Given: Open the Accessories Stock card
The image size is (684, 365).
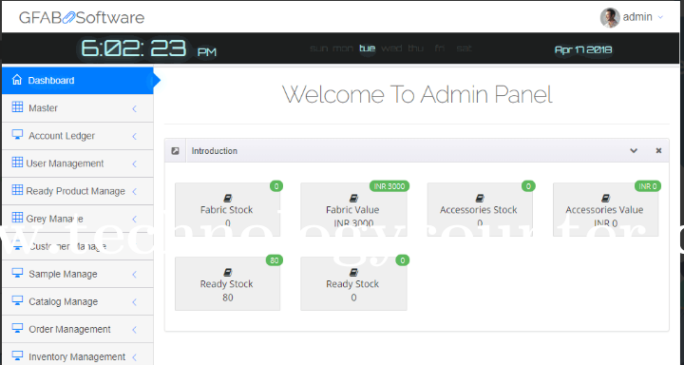Looking at the screenshot, I should 480,209.
